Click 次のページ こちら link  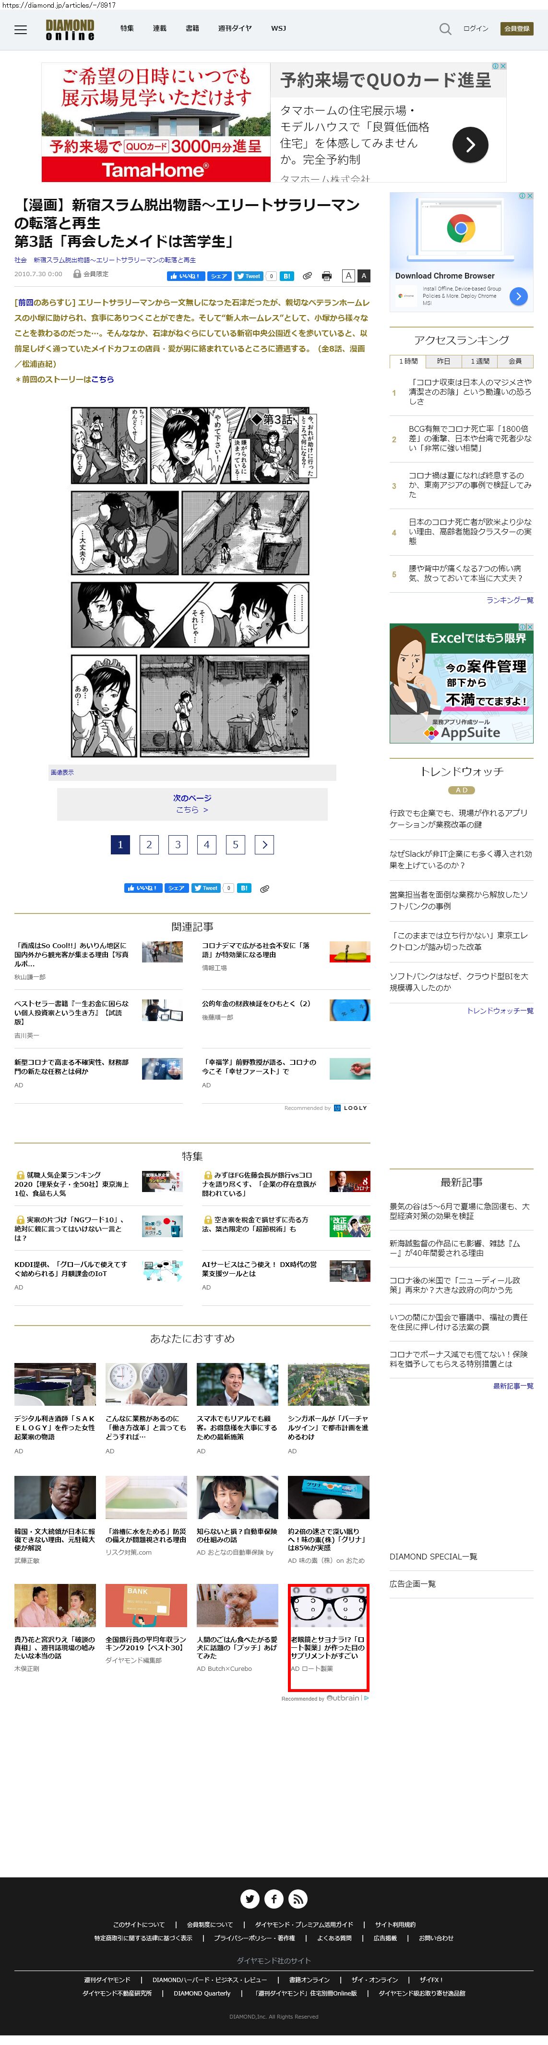click(192, 804)
